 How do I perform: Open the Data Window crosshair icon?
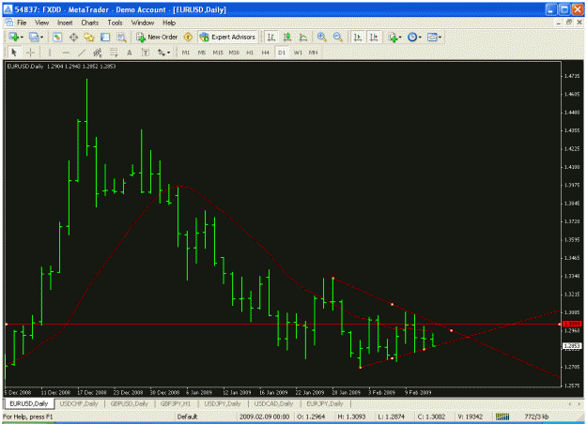pos(74,37)
